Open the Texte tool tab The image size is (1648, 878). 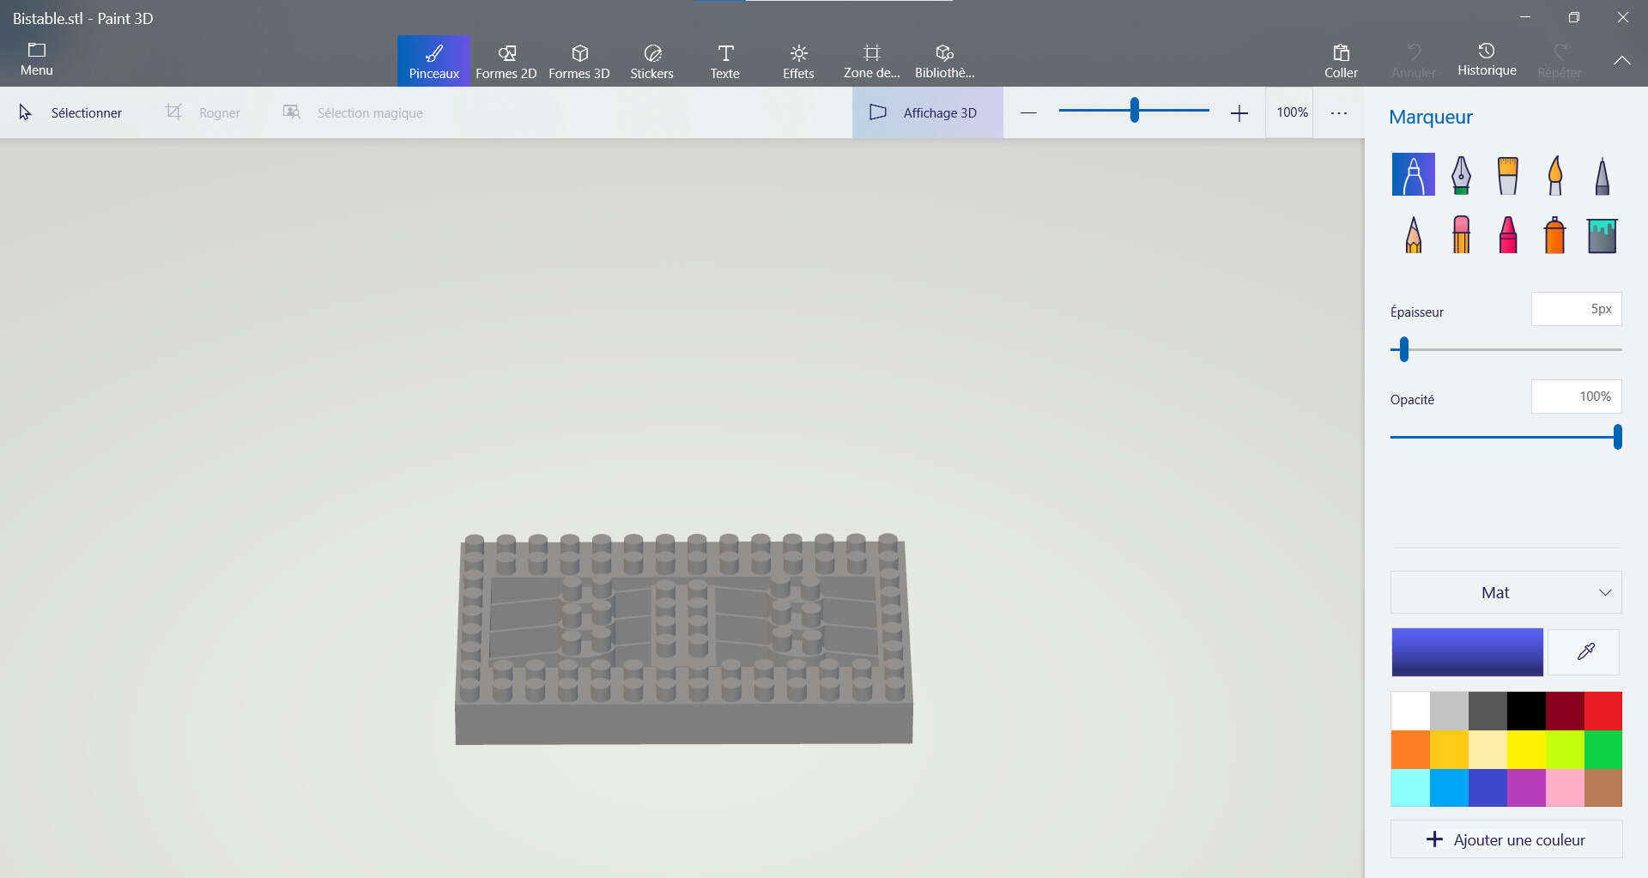tap(724, 61)
